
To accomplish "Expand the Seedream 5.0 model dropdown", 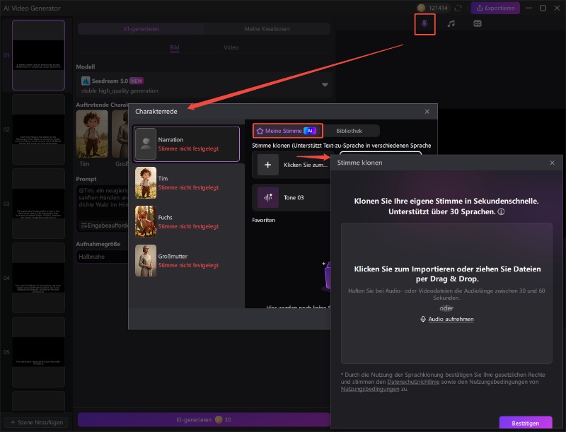I will tap(325, 85).
